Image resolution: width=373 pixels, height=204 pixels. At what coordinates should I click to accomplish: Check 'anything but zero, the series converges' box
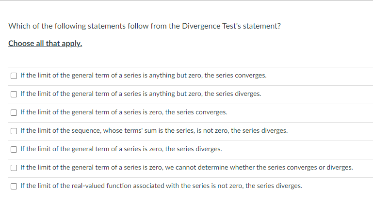click(14, 76)
